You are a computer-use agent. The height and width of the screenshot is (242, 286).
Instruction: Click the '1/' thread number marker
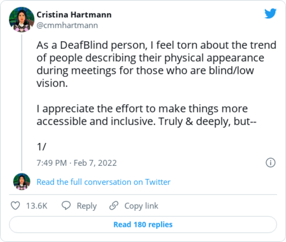click(41, 147)
